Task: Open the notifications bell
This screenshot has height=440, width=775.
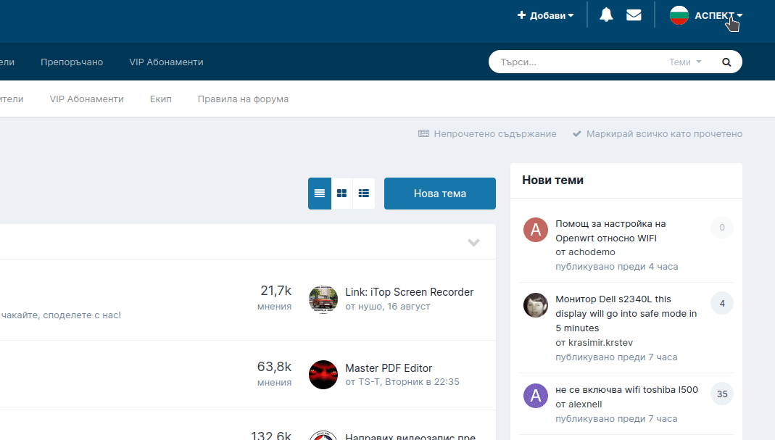Action: (x=606, y=15)
